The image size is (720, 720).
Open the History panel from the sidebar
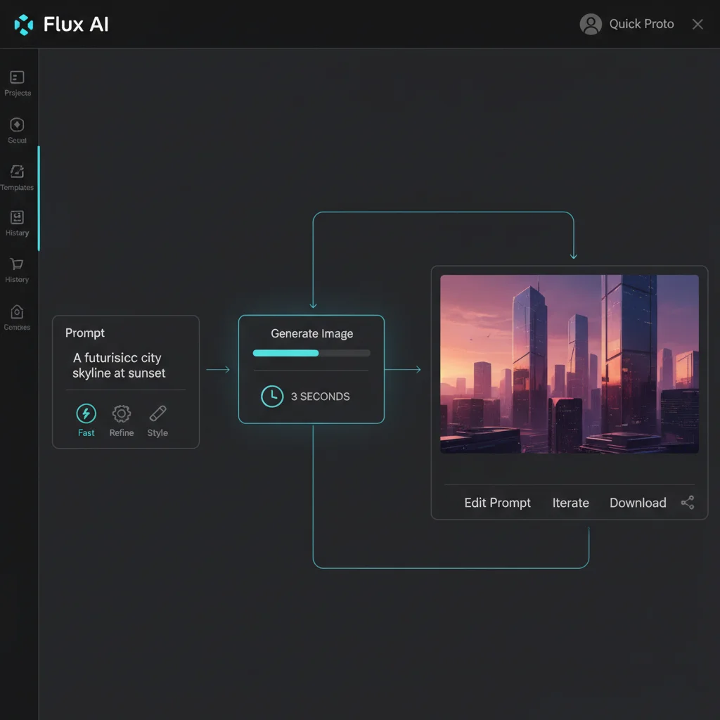pyautogui.click(x=16, y=218)
